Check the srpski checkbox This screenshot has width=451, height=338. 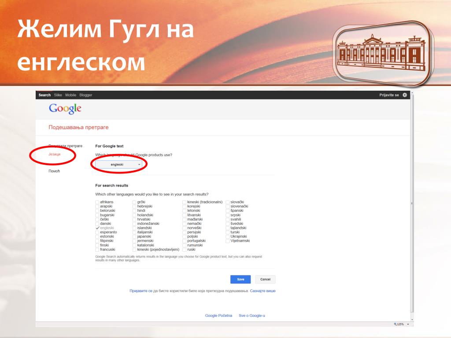pos(228,215)
